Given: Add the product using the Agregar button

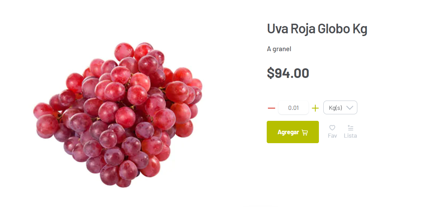Looking at the screenshot, I should pyautogui.click(x=293, y=132).
